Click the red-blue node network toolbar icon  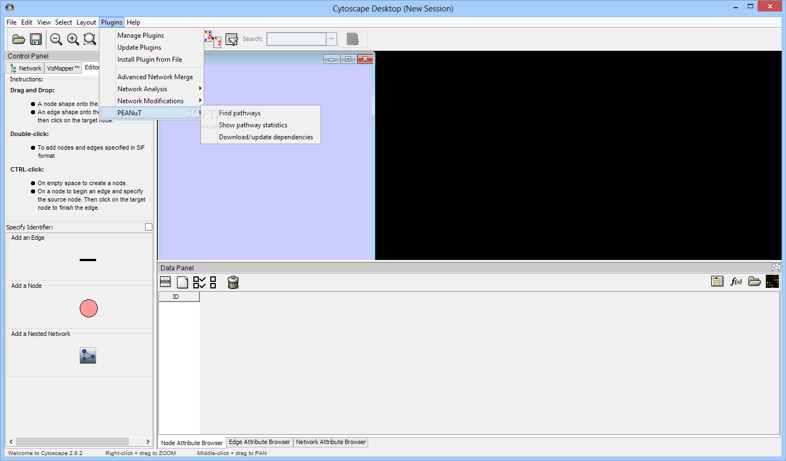(212, 39)
